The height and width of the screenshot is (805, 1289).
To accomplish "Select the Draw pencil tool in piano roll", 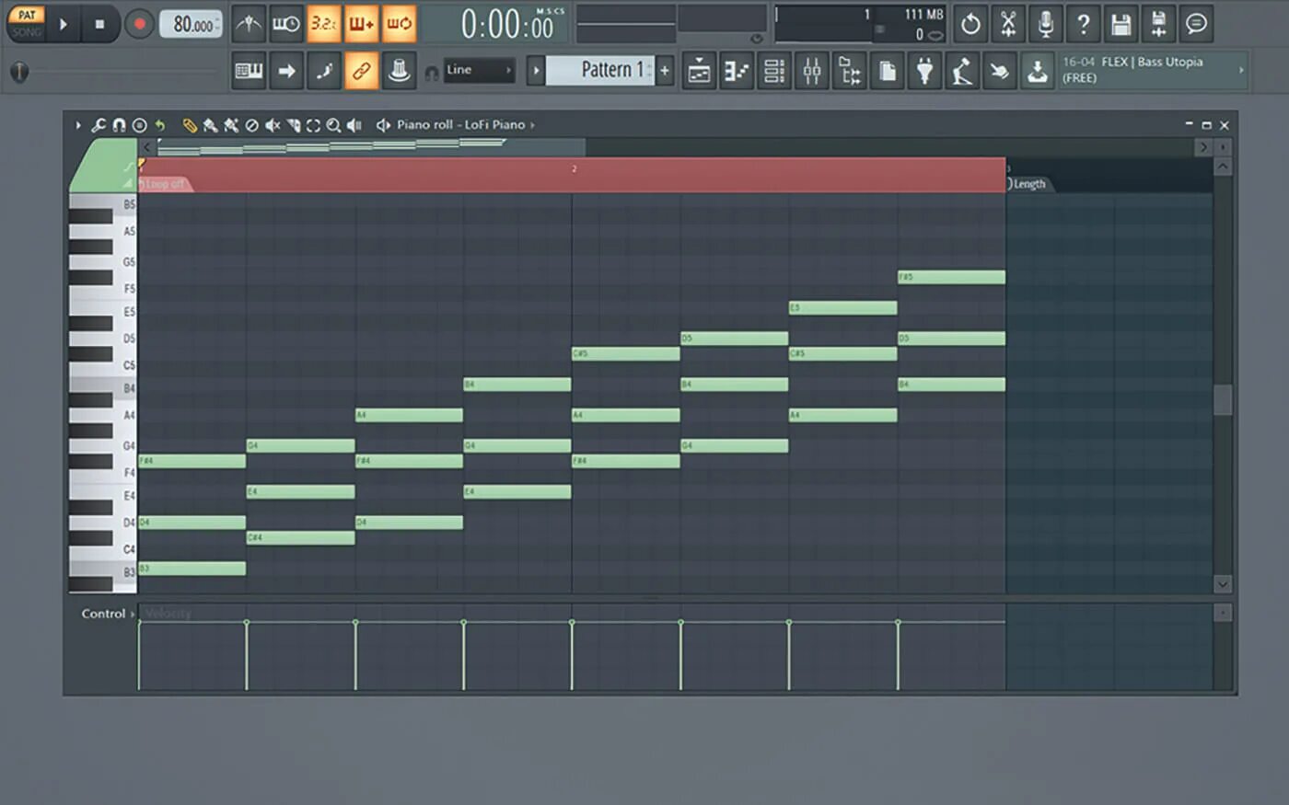I will pos(190,125).
